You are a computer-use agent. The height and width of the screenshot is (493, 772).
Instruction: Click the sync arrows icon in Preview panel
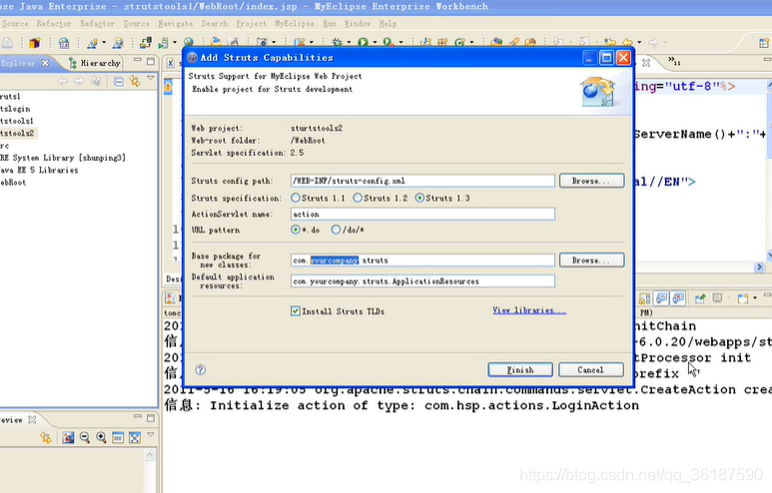click(46, 437)
